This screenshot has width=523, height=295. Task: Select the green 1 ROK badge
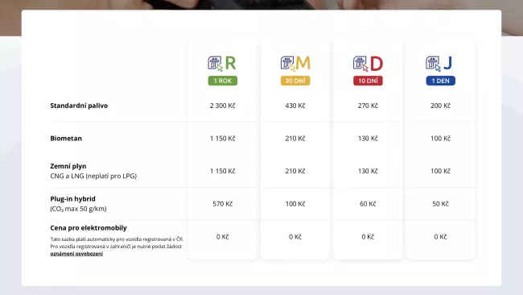point(223,81)
